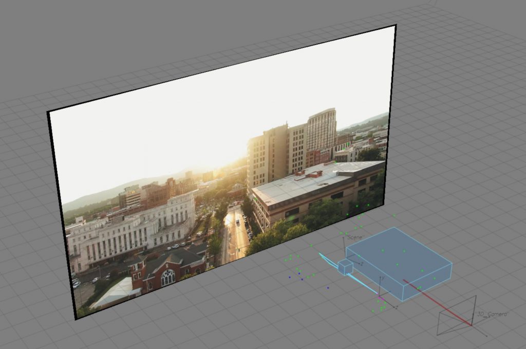Pick the small blue cube
This screenshot has width=526, height=349.
pyautogui.click(x=345, y=267)
